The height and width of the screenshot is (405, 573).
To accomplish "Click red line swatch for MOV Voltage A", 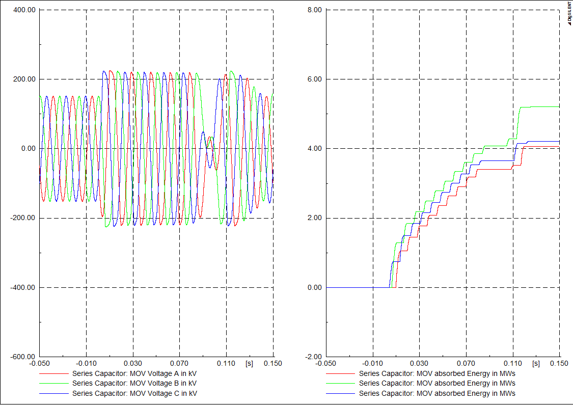I will (x=54, y=373).
